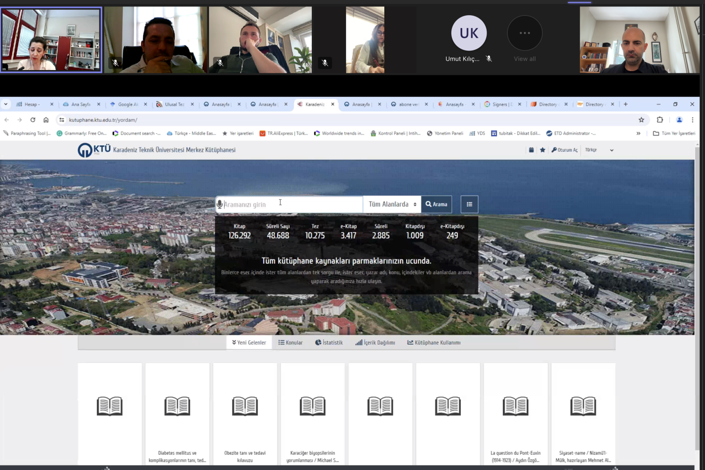Open the browser tab search dropdown arrow
Viewport: 705px width, 470px height.
pyautogui.click(x=6, y=104)
